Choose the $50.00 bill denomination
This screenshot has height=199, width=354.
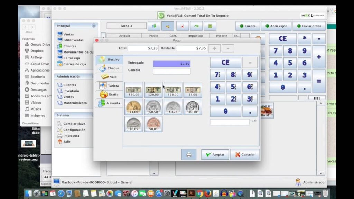[133, 90]
